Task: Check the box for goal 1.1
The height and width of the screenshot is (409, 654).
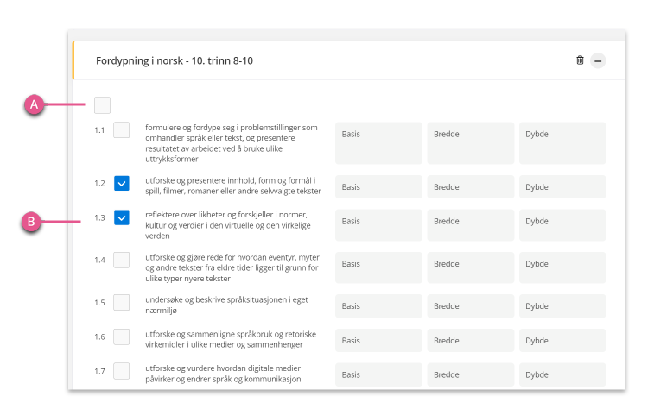Action: click(121, 130)
